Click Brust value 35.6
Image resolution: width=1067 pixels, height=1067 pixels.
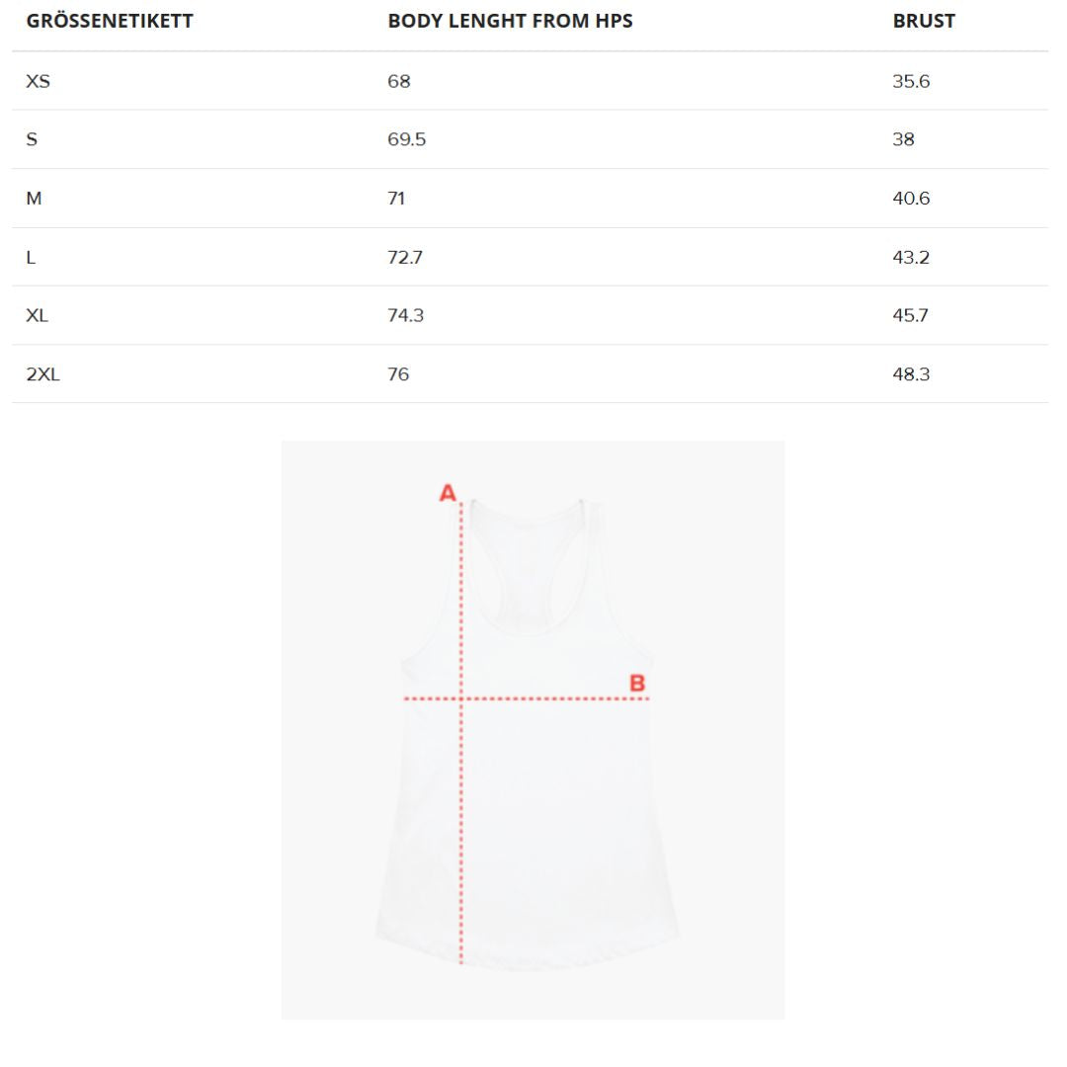pyautogui.click(x=911, y=81)
